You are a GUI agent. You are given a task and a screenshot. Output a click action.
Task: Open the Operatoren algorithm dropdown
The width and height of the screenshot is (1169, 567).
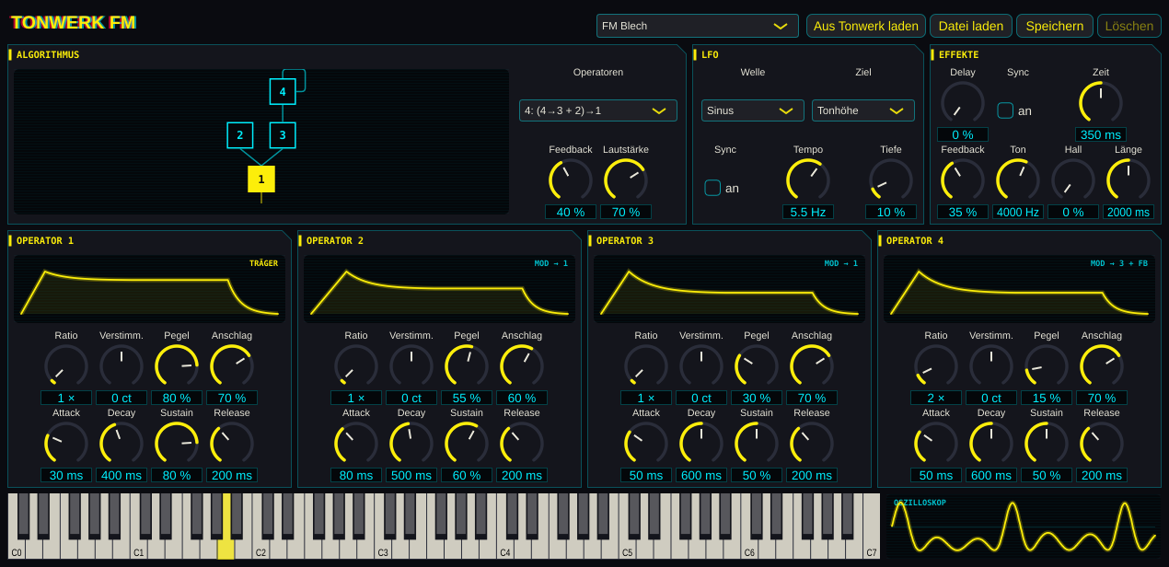pyautogui.click(x=598, y=110)
